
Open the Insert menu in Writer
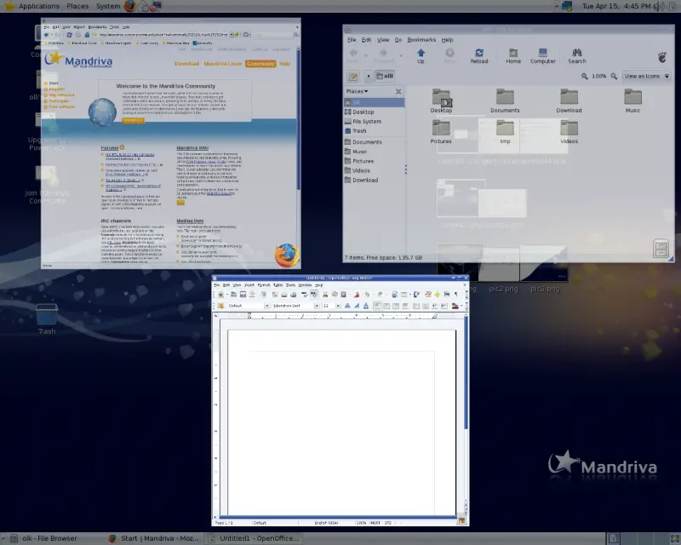249,285
